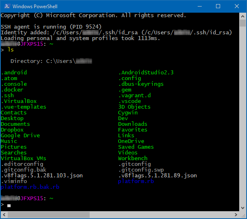Click the 3D Objects entry
This screenshot has height=219, width=247.
coord(135,107)
